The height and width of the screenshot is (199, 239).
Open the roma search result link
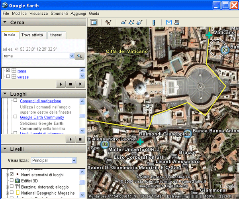tap(22, 71)
